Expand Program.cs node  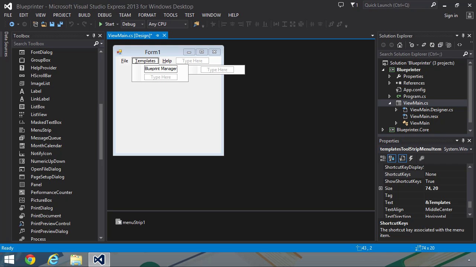389,96
